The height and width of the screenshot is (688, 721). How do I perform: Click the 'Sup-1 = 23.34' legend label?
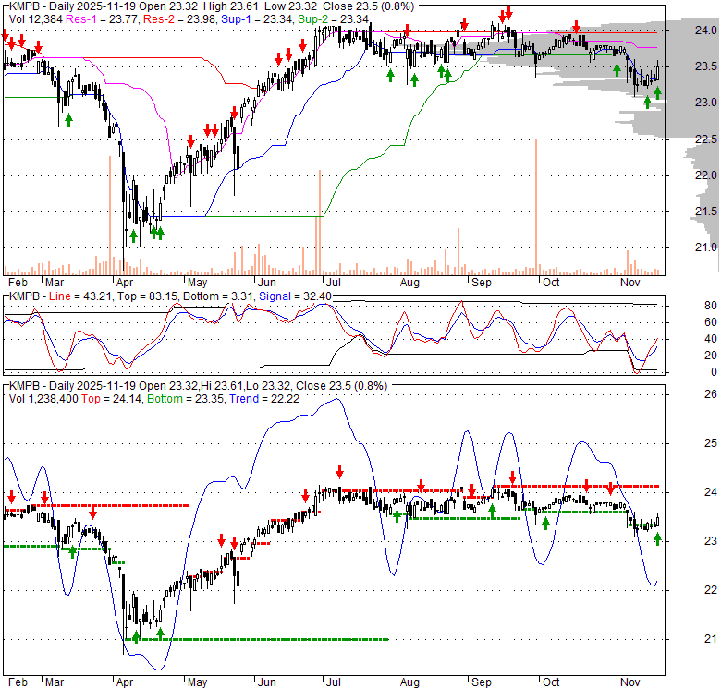click(257, 18)
